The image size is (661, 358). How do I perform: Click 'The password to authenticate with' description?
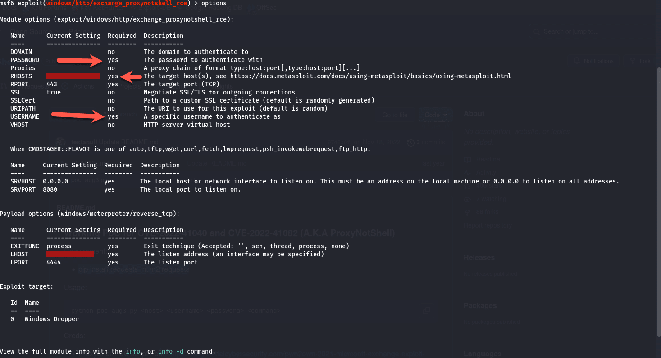pos(203,60)
